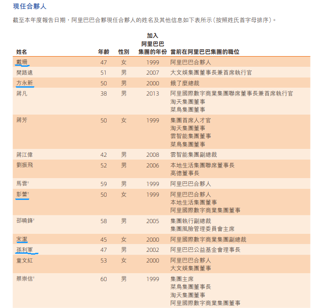Click the name 蔣芳
Image resolution: width=311 pixels, height=308 pixels.
pyautogui.click(x=22, y=120)
